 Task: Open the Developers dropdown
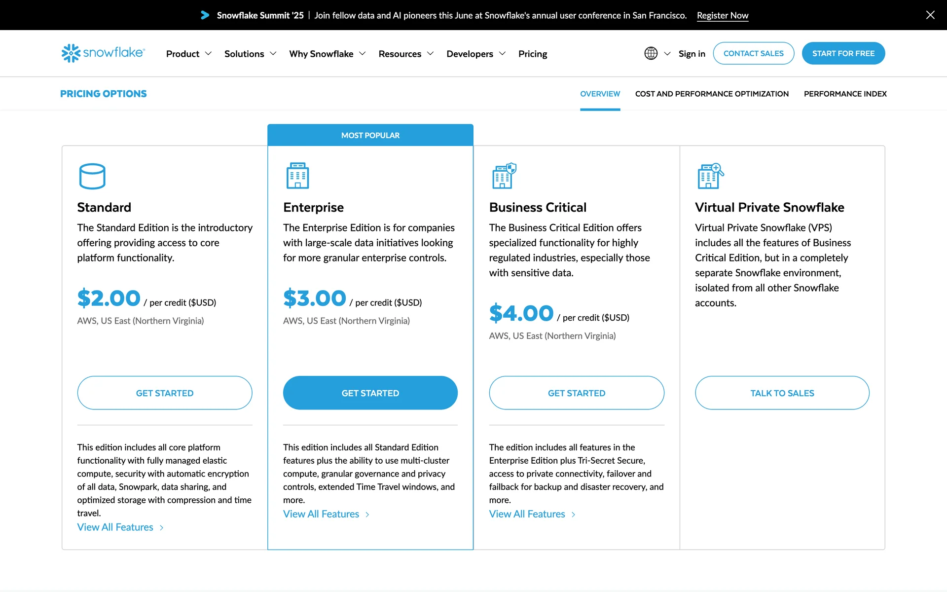click(x=475, y=54)
